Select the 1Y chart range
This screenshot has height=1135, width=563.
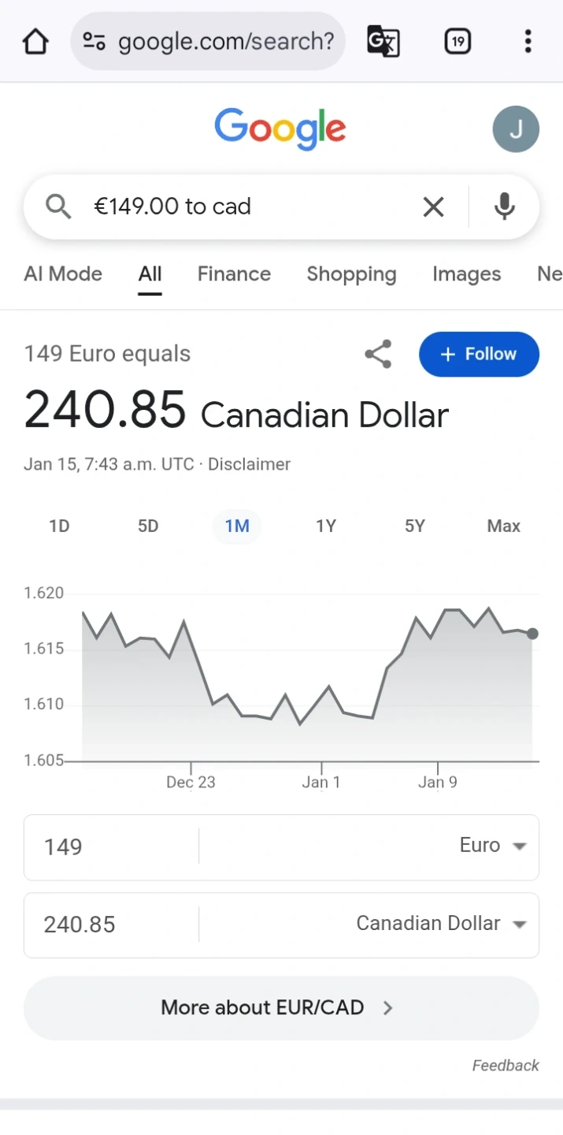[x=326, y=527]
